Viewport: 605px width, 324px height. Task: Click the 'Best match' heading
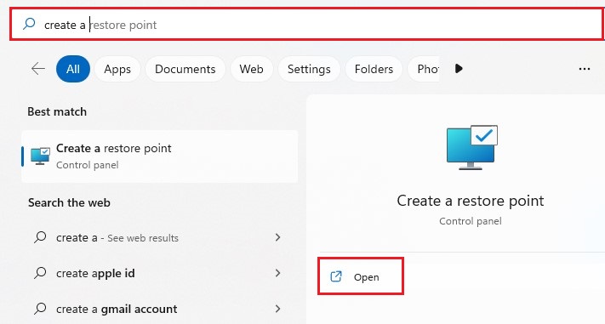57,112
